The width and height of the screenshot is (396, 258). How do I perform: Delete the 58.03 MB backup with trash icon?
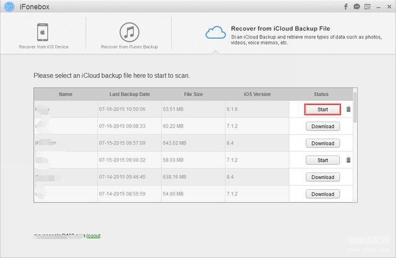(348, 160)
